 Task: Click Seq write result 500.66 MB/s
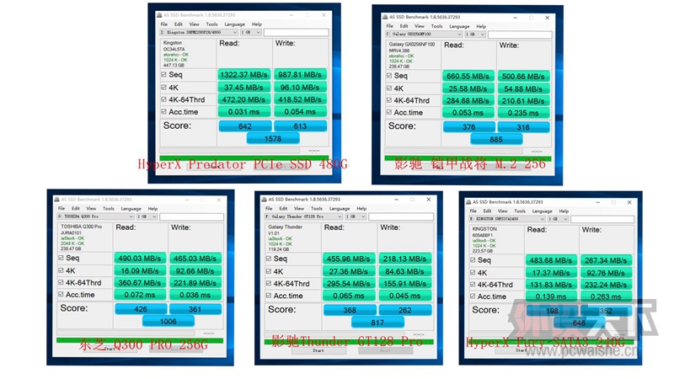[x=523, y=77]
